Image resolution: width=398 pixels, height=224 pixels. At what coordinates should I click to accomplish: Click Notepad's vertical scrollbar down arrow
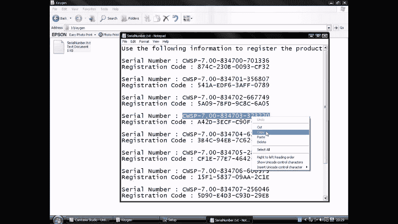coord(325,198)
